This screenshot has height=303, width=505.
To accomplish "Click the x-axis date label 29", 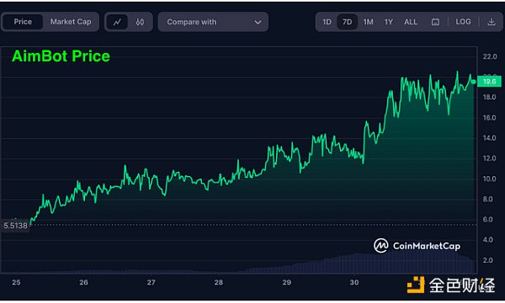I will click(x=287, y=282).
